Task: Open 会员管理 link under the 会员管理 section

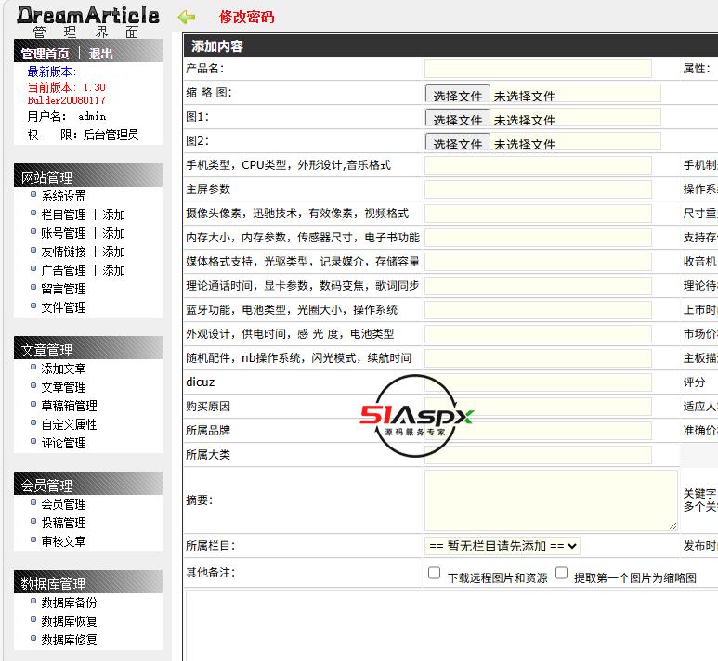Action: tap(64, 504)
